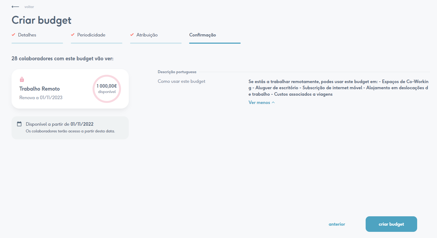Click the Disponível a partir de 01/11/2022 text

[x=60, y=124]
